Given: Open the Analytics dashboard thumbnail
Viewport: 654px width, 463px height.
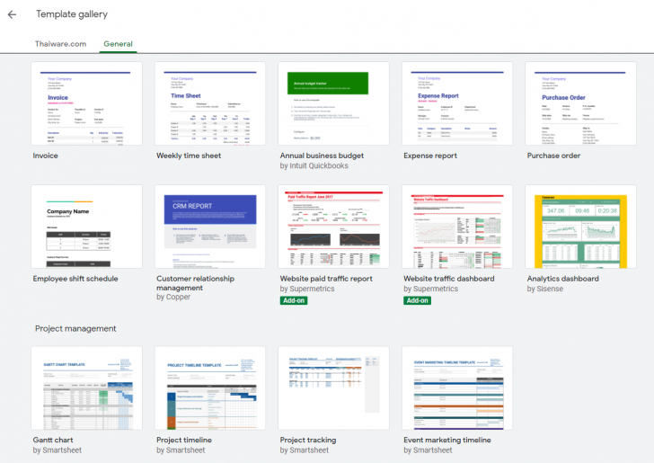Looking at the screenshot, I should coord(580,227).
